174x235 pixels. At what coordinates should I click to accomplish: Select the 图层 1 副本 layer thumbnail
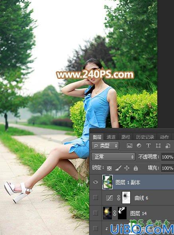click(108, 182)
